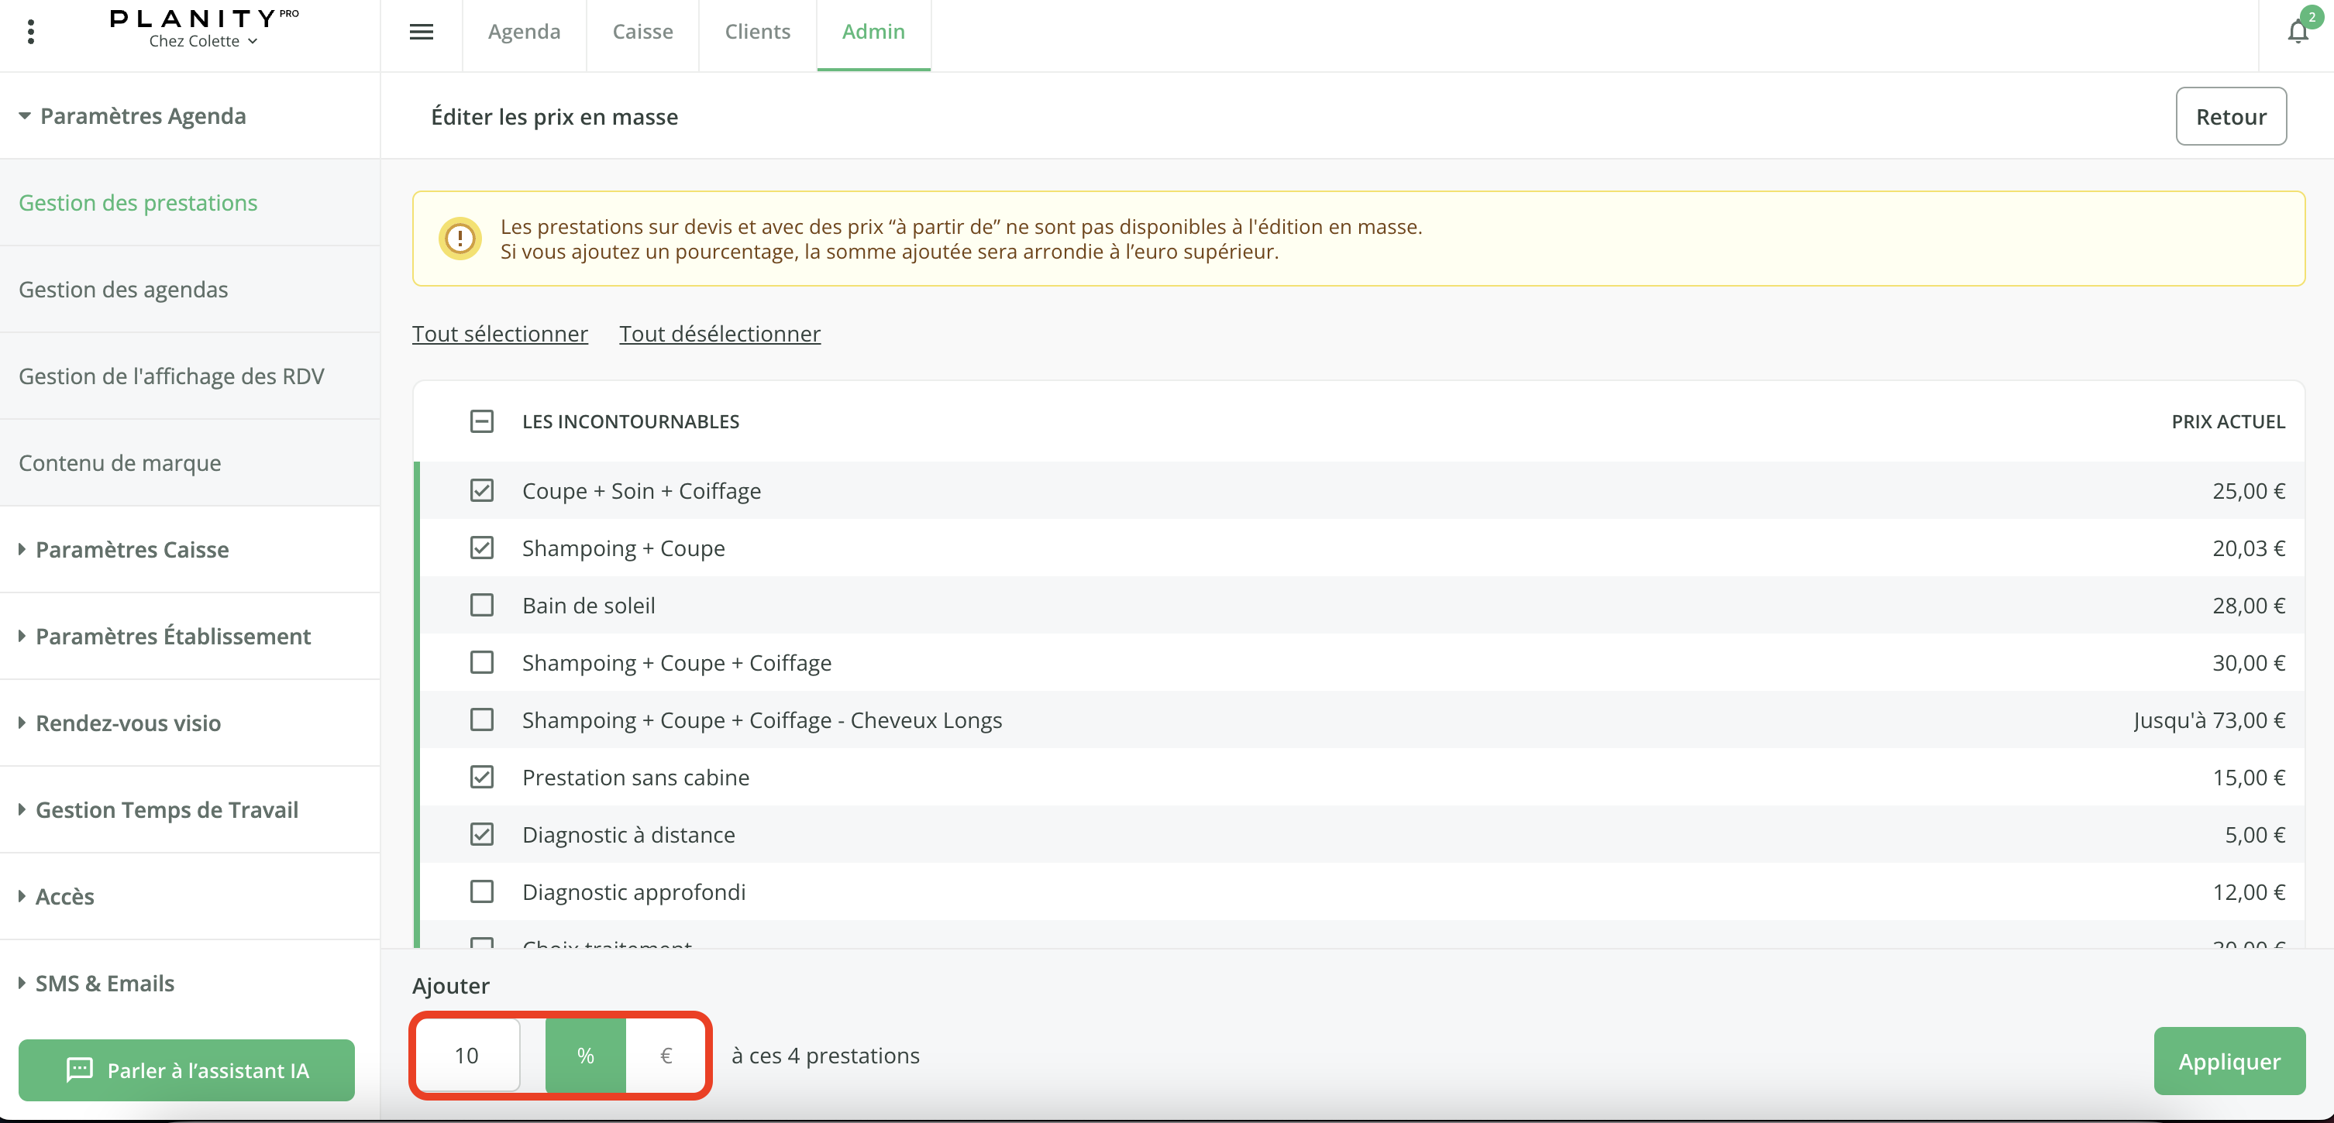Open the hamburger menu icon
Viewport: 2334px width, 1123px height.
422,33
